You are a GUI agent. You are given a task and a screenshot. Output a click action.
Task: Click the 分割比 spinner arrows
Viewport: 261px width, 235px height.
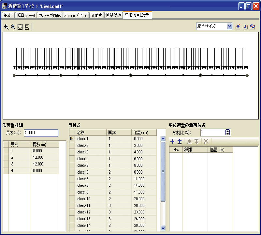228,132
